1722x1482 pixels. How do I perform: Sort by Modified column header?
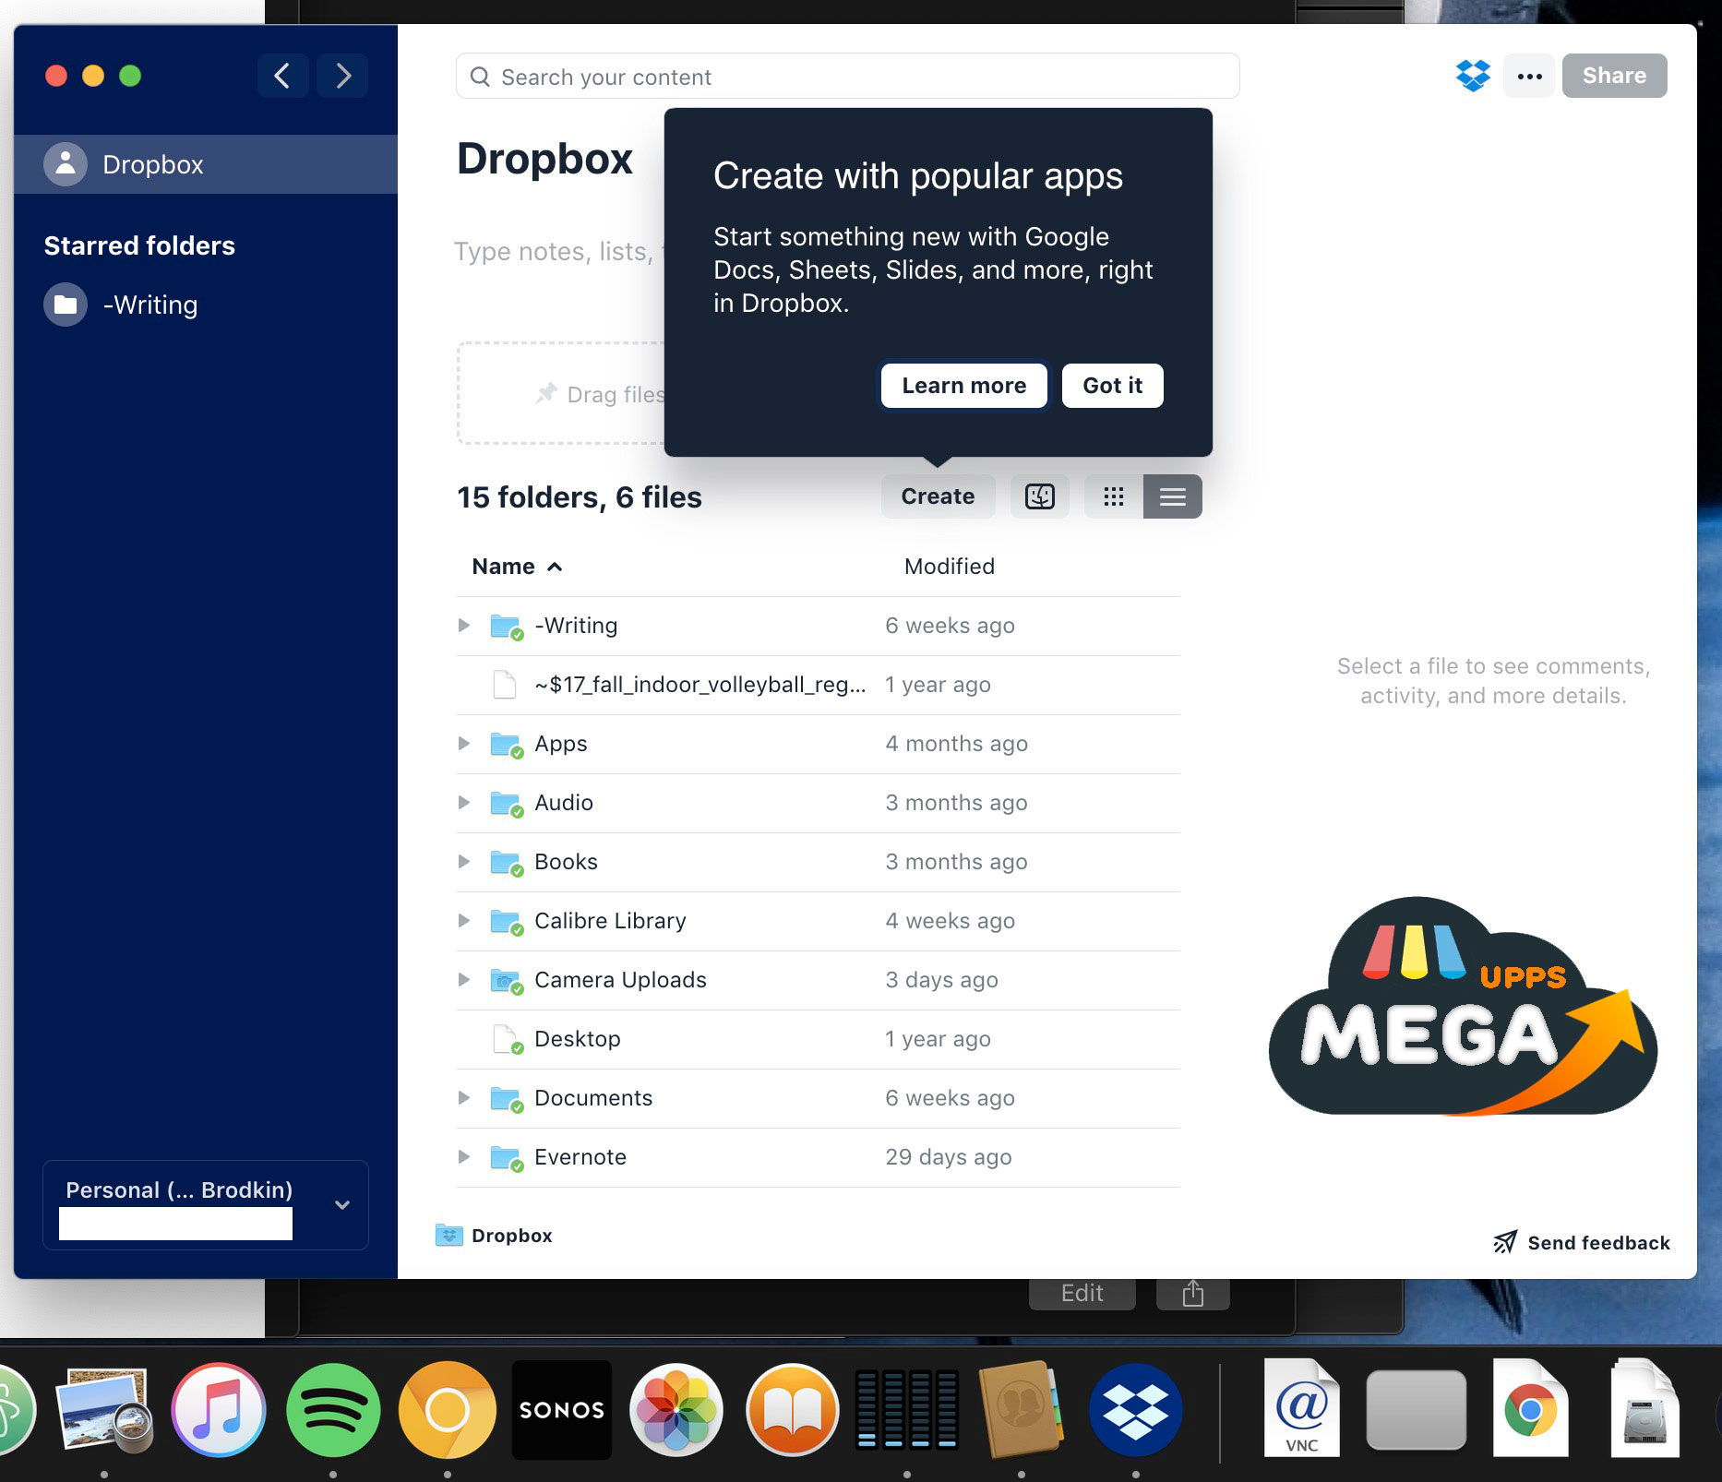(x=950, y=567)
